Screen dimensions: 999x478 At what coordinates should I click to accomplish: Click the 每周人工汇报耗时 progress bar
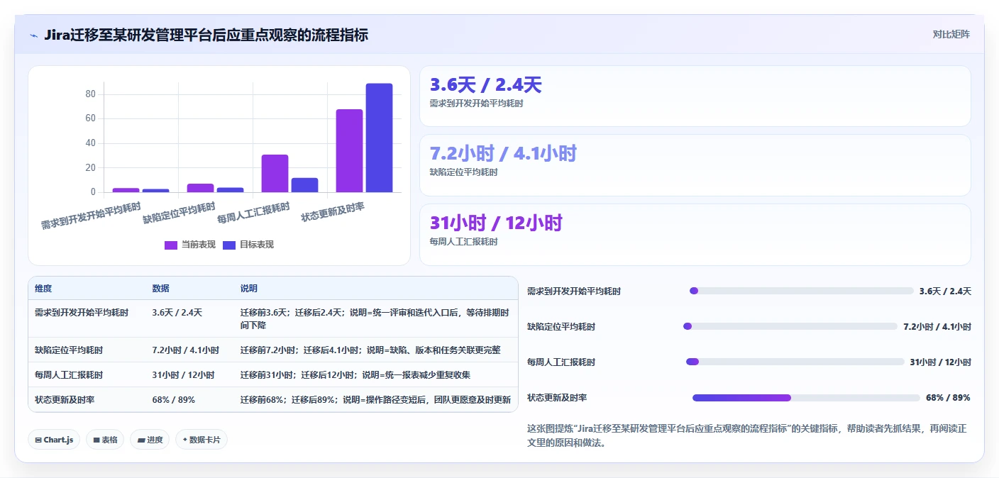coord(795,362)
